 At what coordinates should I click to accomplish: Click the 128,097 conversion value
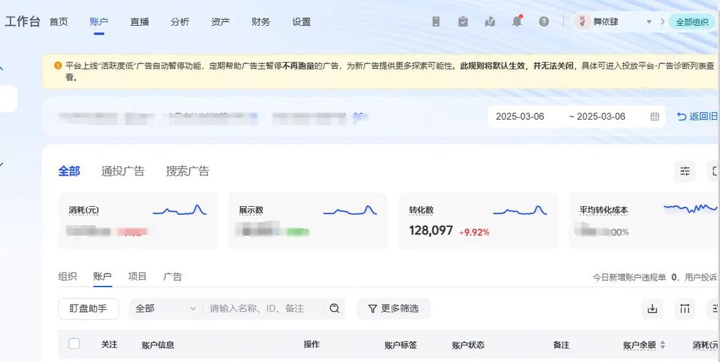pyautogui.click(x=431, y=230)
